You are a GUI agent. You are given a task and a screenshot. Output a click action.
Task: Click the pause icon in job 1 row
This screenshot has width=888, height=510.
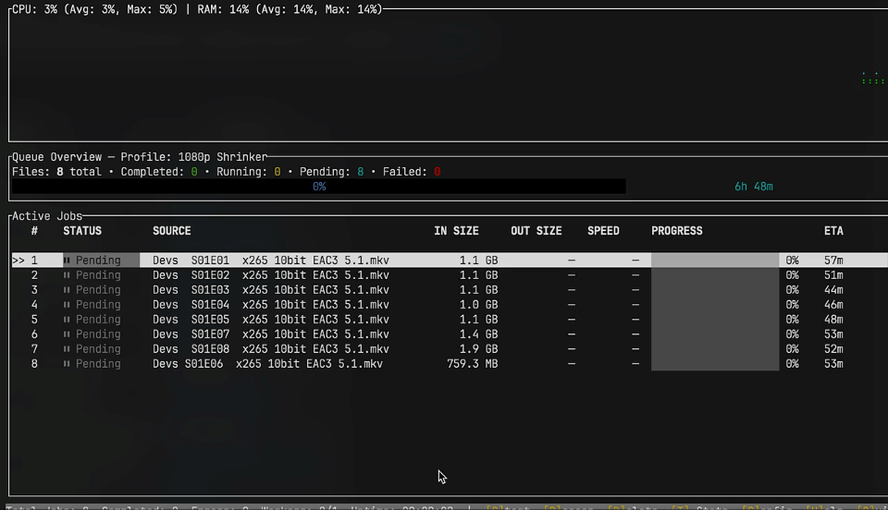pos(67,261)
